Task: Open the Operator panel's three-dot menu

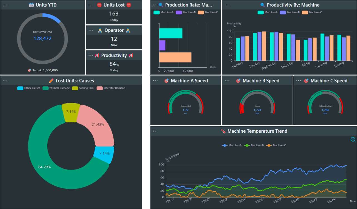Action: pos(91,30)
